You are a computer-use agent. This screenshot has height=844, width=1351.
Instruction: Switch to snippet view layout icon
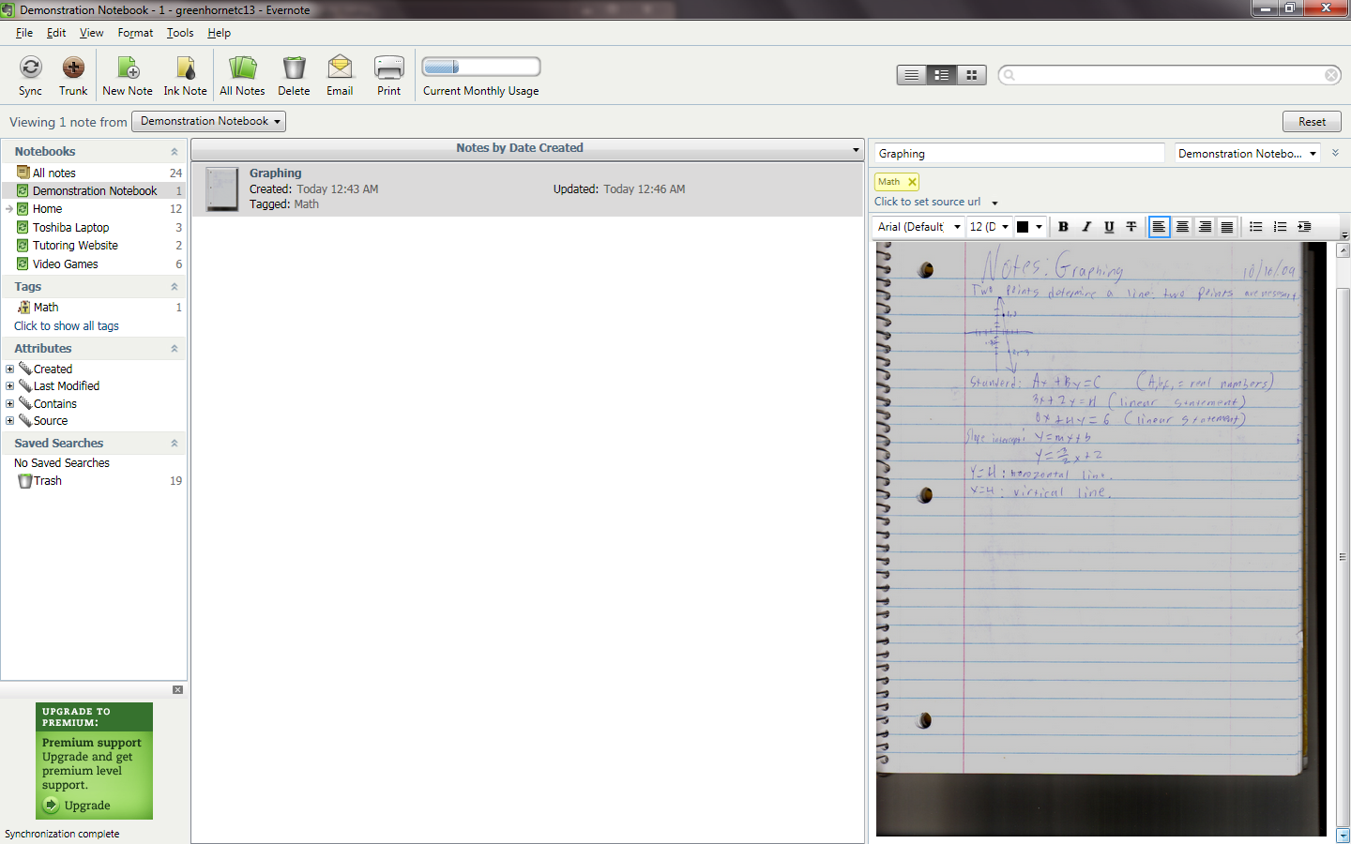(x=941, y=75)
